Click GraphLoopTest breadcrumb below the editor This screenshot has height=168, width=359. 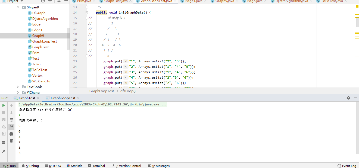pyautogui.click(x=102, y=91)
